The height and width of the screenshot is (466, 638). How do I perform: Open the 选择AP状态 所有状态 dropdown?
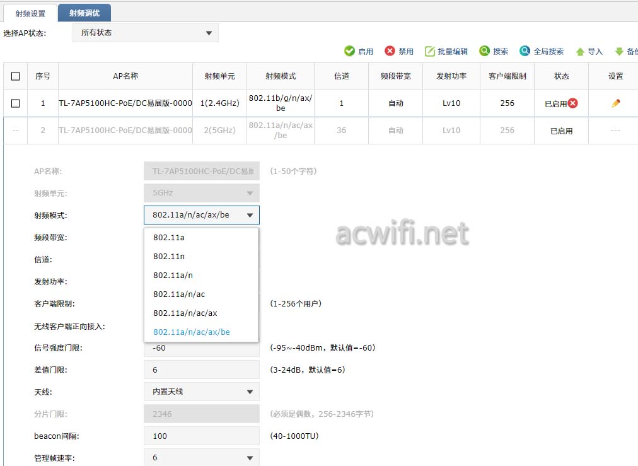pyautogui.click(x=145, y=33)
